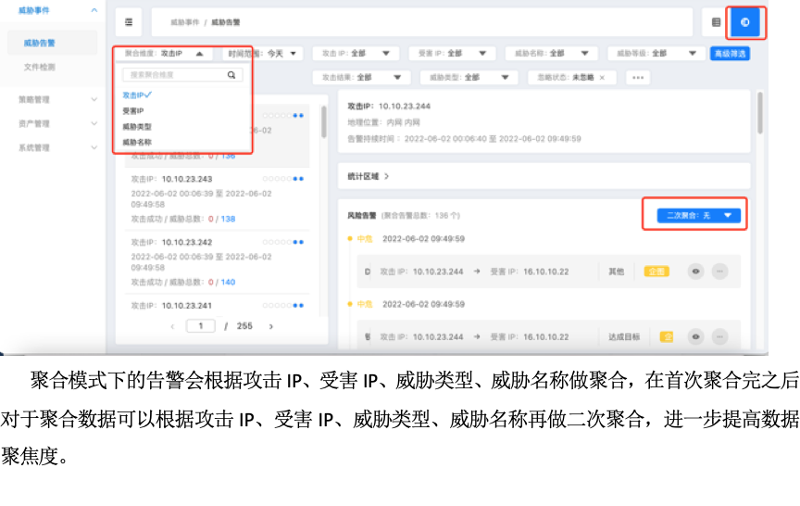Viewport: 800px width, 506px height.
Task: Toggle eye icon on first 其他 alert
Action: pos(695,272)
